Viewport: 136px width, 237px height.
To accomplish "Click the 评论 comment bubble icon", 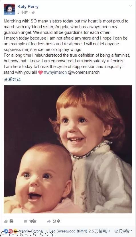I will pyautogui.click(x=25, y=221).
